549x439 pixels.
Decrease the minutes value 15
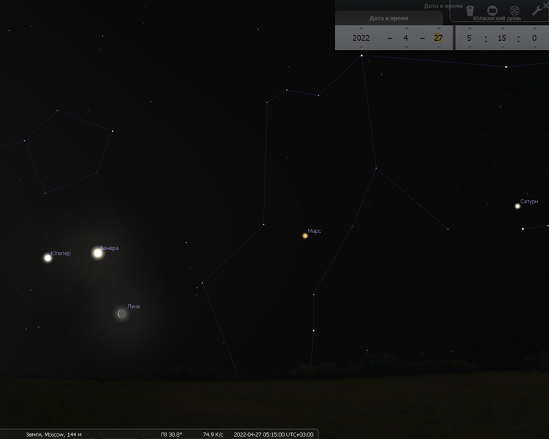click(x=502, y=47)
